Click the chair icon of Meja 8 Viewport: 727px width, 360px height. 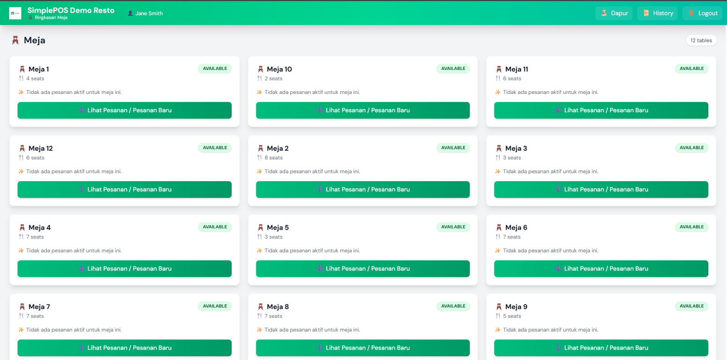(260, 306)
